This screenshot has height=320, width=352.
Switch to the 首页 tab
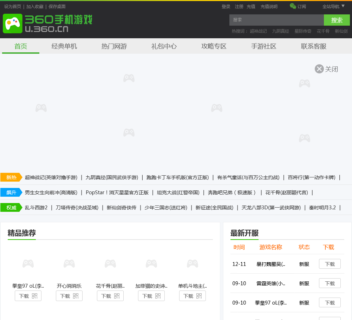[x=21, y=46]
